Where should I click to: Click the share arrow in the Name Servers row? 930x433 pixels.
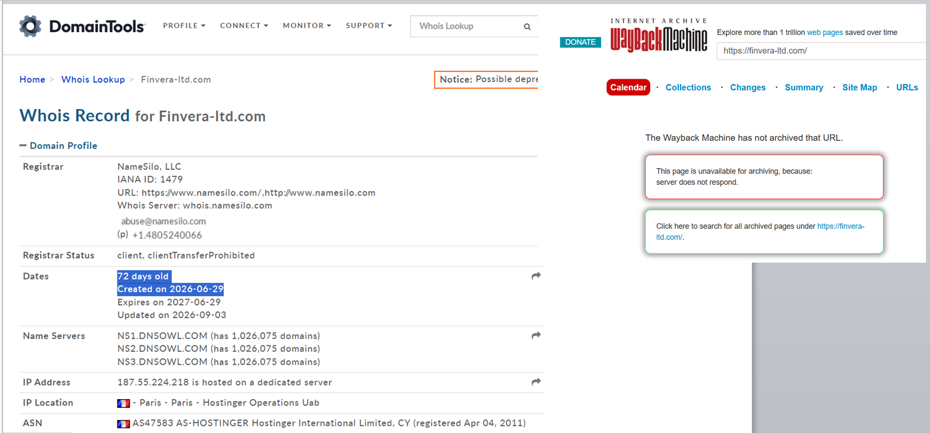(536, 336)
